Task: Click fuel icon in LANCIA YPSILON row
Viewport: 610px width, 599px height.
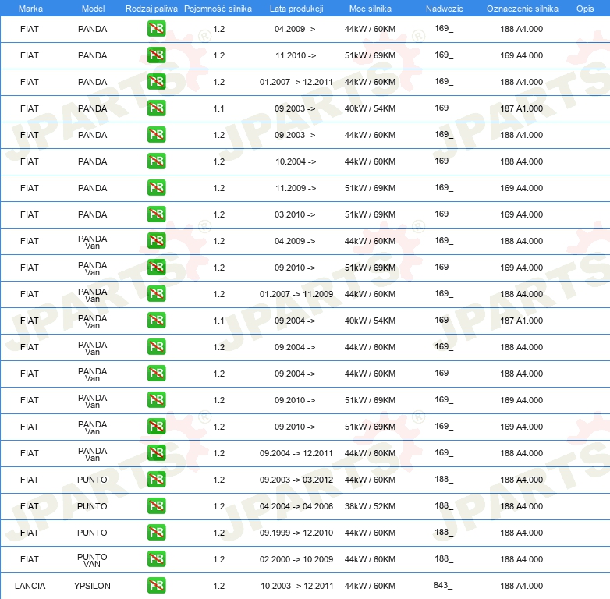Action: [x=156, y=586]
